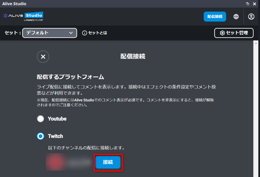The image size is (260, 177).
Task: Close the 配信接続 panel with the X circle
Action: (x=43, y=57)
